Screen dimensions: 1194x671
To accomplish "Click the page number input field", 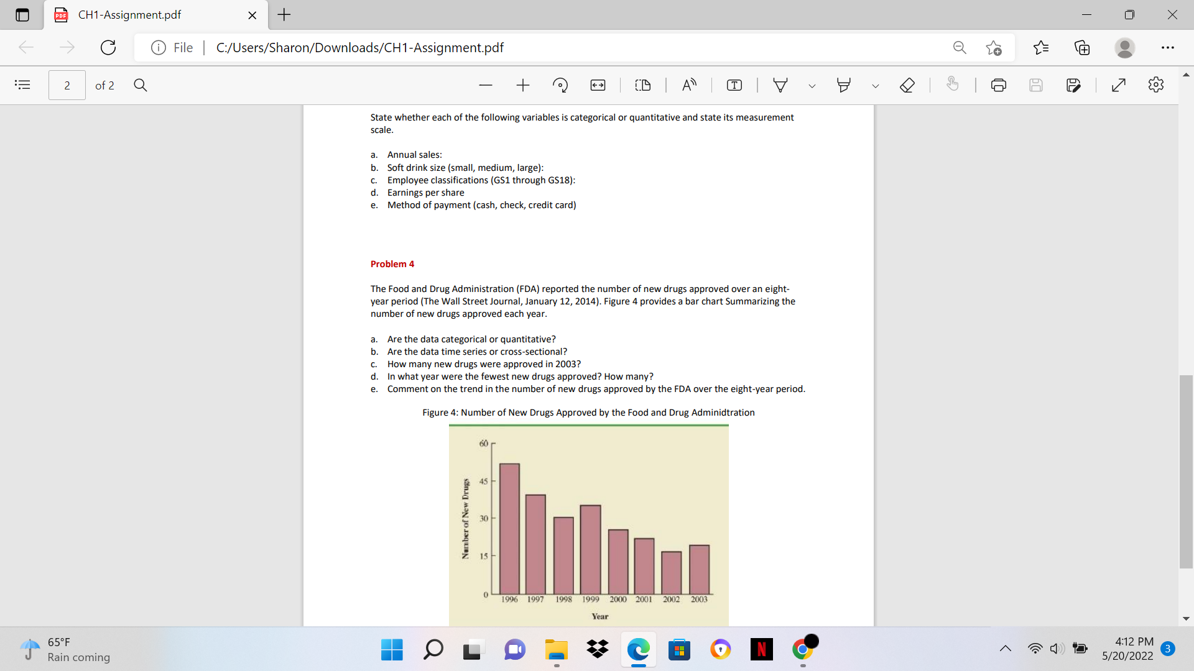I will 67,85.
